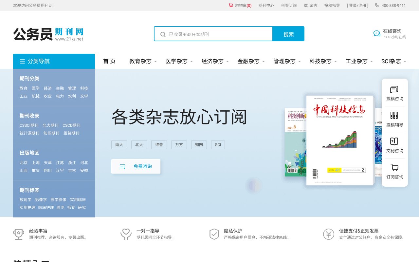
Task: Open 期刊中心 in the top menu bar
Action: point(266,6)
